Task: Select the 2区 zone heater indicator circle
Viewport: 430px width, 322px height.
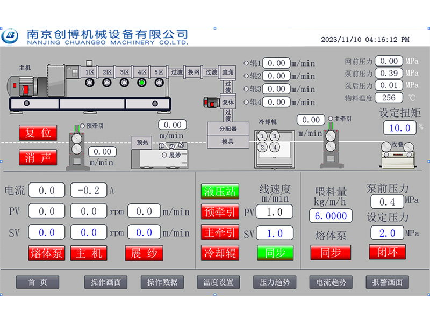Action: (x=107, y=83)
